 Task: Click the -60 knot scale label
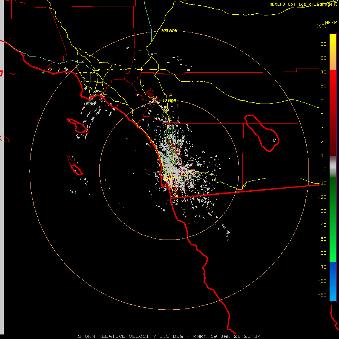click(322, 253)
